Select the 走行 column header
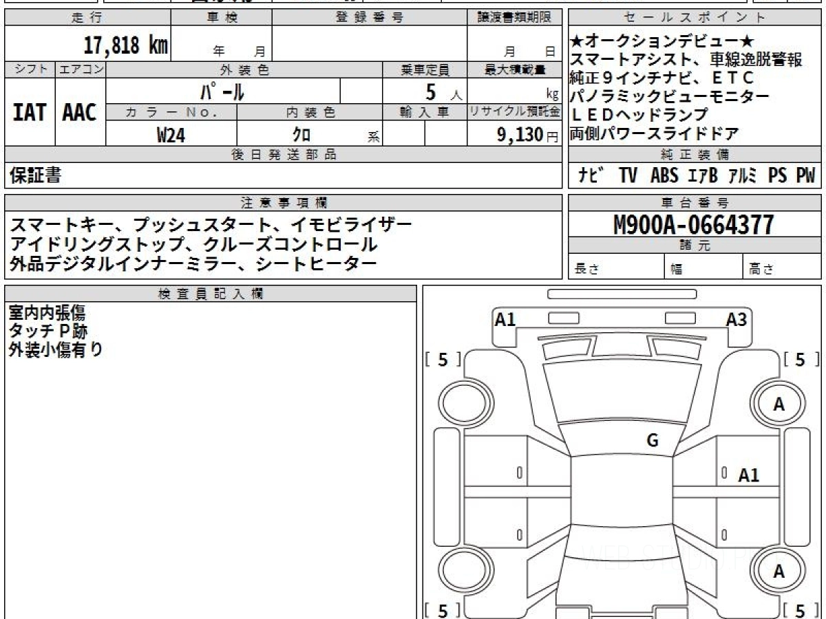 tap(87, 18)
